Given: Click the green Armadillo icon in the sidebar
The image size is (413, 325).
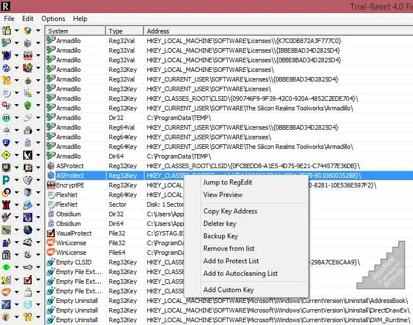Looking at the screenshot, I should click(x=6, y=42).
